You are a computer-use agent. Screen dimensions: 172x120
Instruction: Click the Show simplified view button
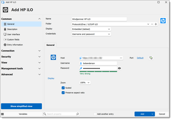(21, 106)
